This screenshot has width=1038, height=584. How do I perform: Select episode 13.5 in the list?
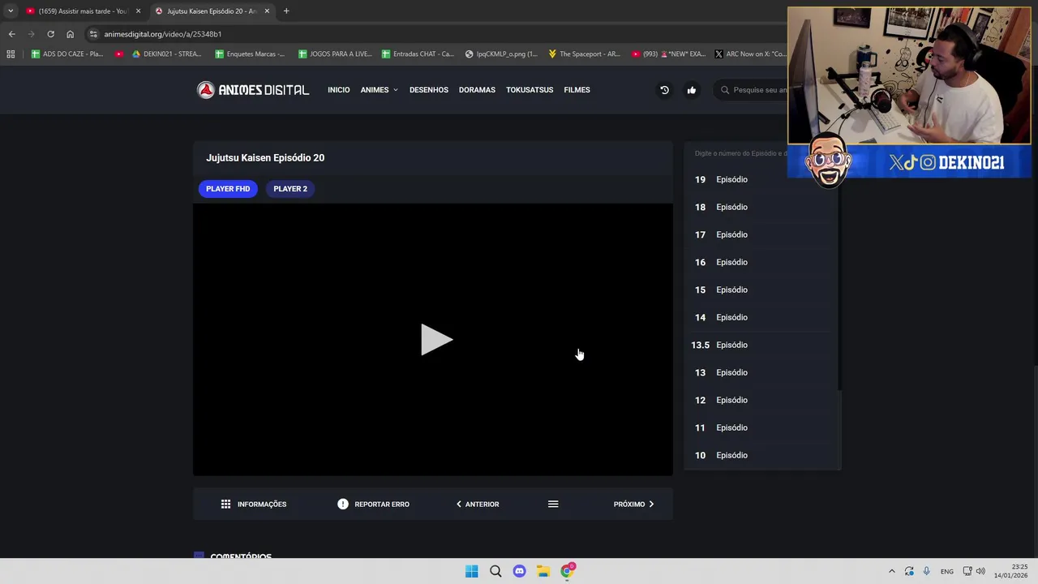(757, 345)
